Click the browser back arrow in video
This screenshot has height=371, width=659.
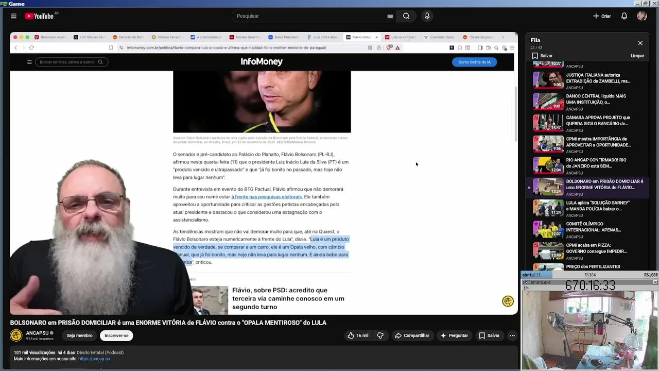(15, 47)
